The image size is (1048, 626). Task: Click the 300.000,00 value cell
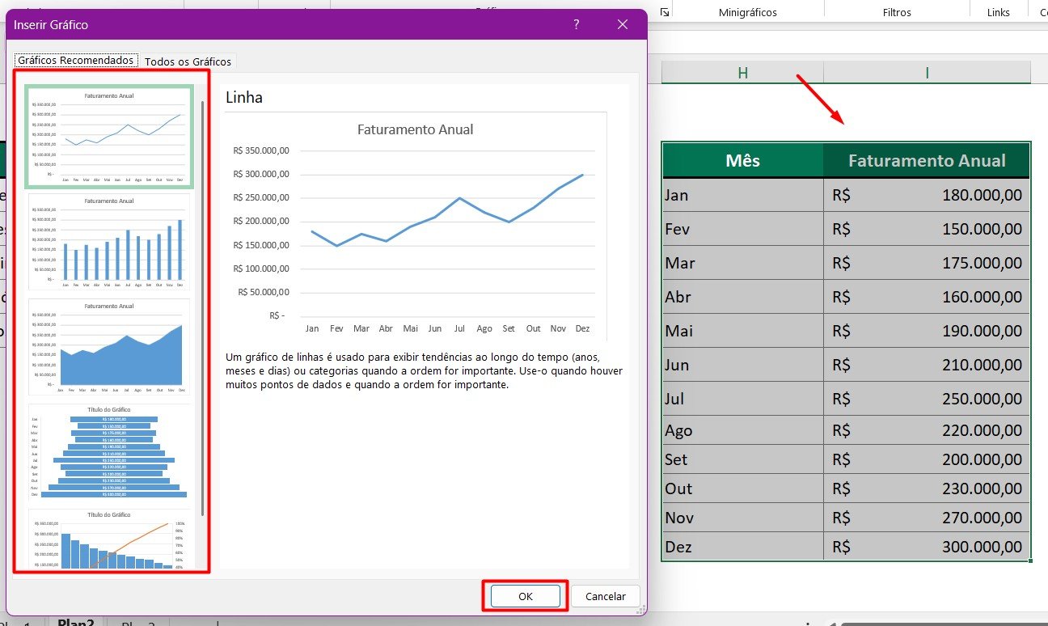(x=927, y=547)
